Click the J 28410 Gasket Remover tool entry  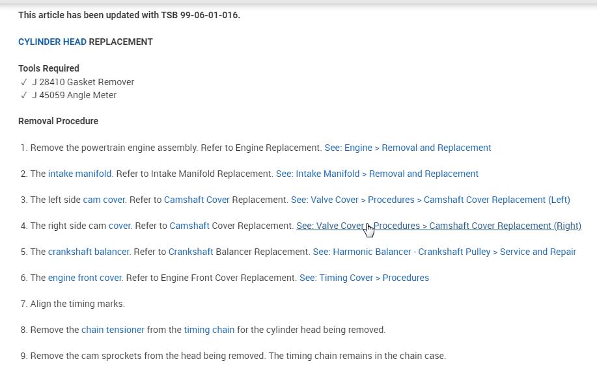point(83,82)
